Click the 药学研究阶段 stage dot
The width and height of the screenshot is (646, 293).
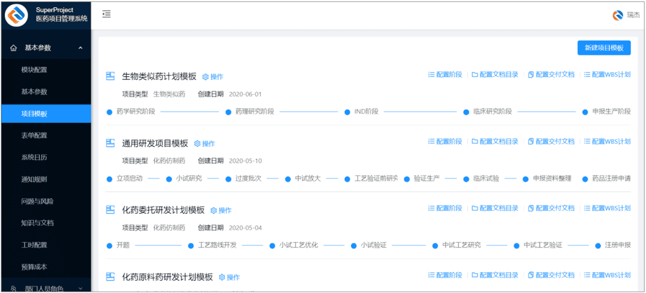pos(109,112)
